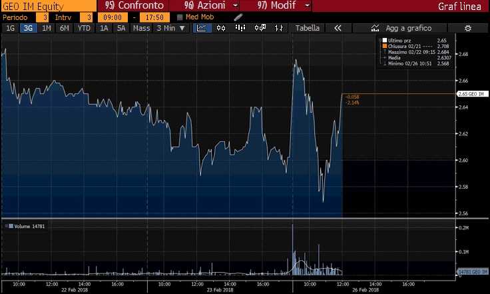The width and height of the screenshot is (490, 294).
Task: Click the Volume 14781 label
Action: point(29,226)
